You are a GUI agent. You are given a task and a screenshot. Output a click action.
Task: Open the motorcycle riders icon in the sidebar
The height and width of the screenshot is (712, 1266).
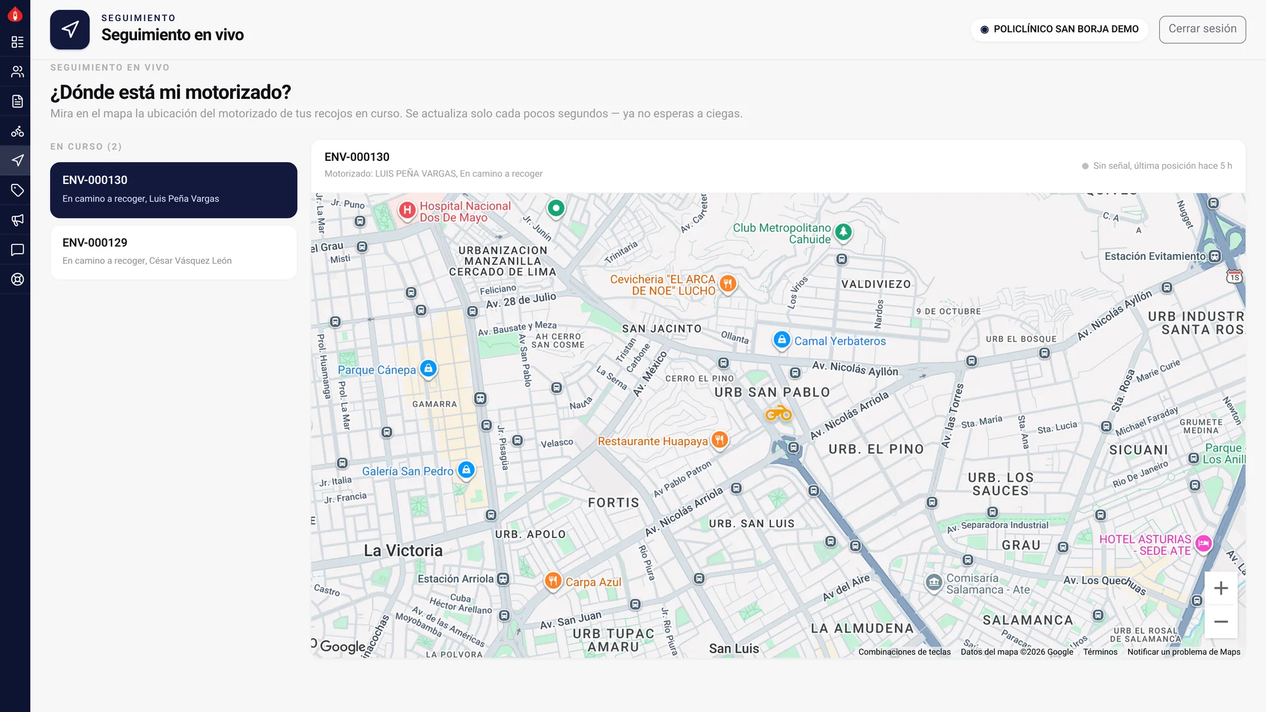[18, 131]
